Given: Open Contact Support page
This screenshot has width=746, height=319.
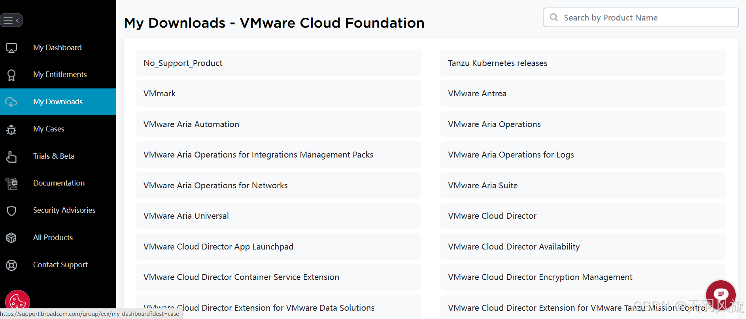Looking at the screenshot, I should 58,265.
